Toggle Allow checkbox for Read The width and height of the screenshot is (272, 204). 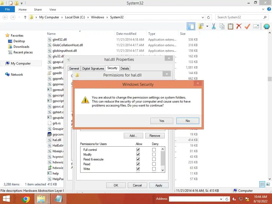(x=138, y=164)
